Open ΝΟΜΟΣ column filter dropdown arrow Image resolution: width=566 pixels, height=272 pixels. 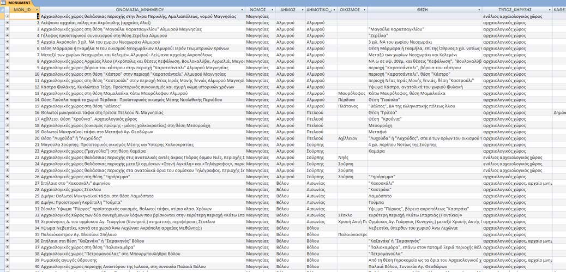272,9
